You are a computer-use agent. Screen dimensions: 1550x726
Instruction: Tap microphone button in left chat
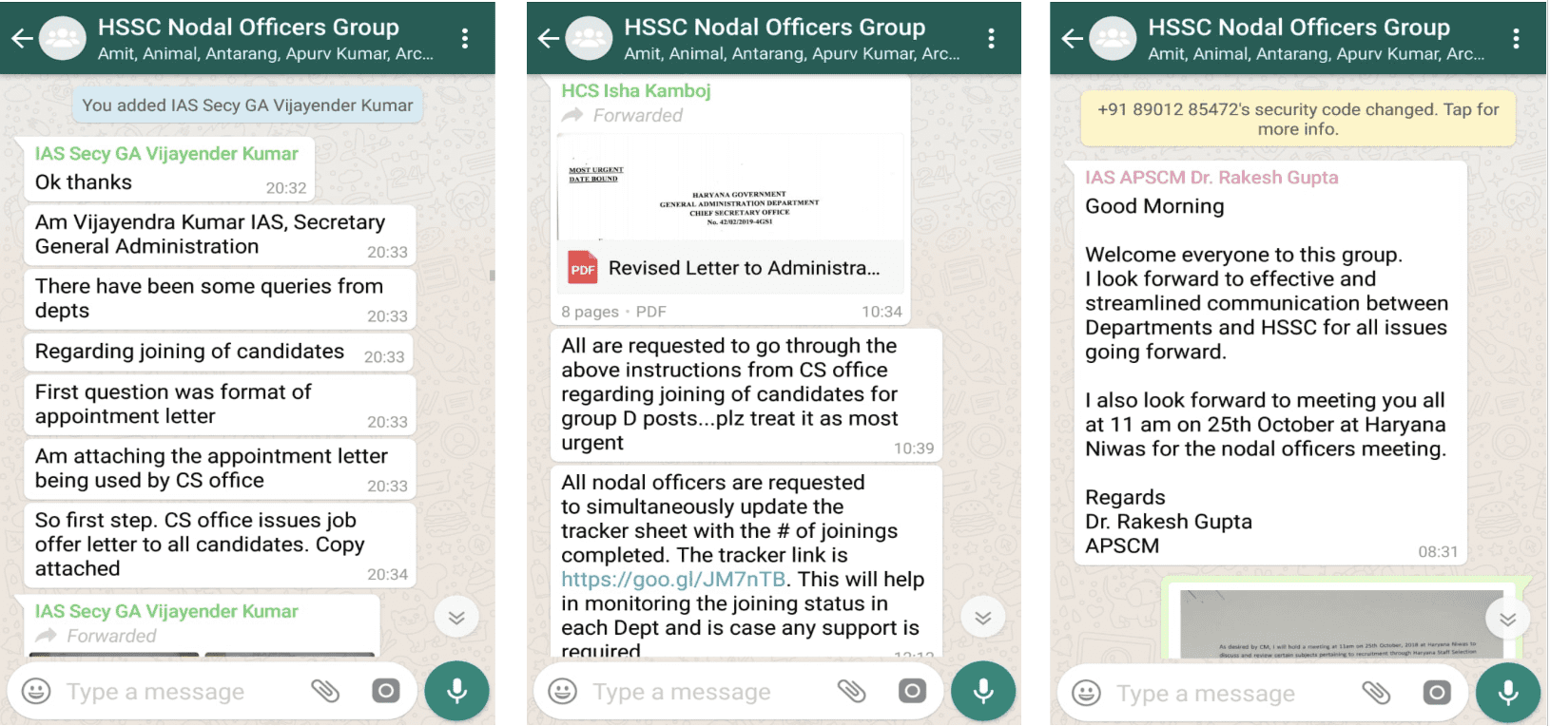tap(457, 692)
